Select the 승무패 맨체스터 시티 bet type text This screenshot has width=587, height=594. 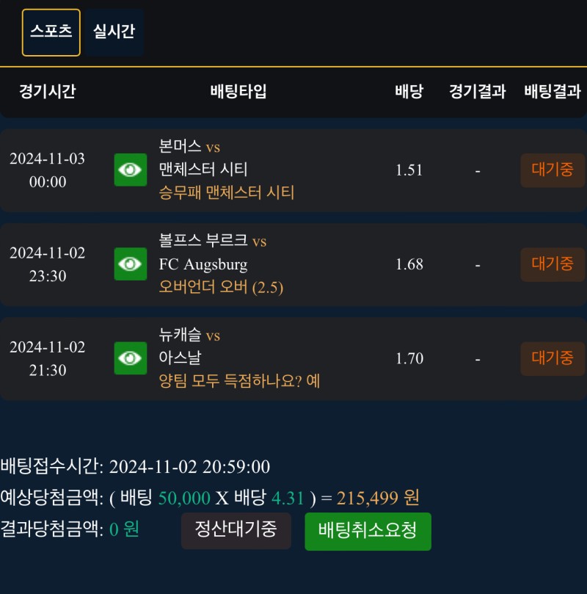tap(226, 193)
